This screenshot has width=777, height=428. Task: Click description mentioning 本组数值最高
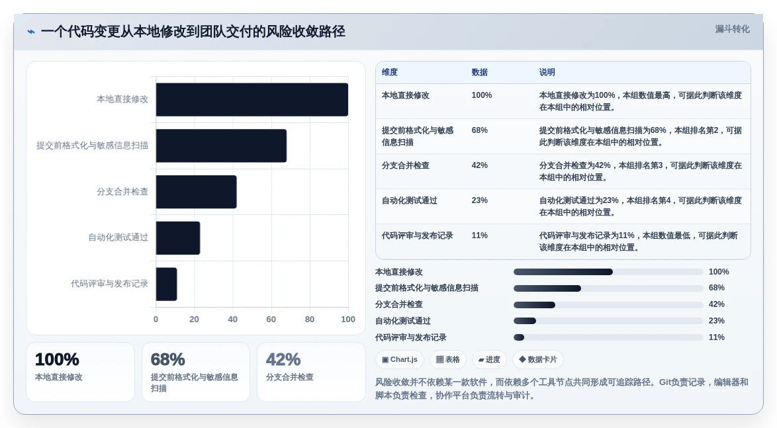pos(640,102)
